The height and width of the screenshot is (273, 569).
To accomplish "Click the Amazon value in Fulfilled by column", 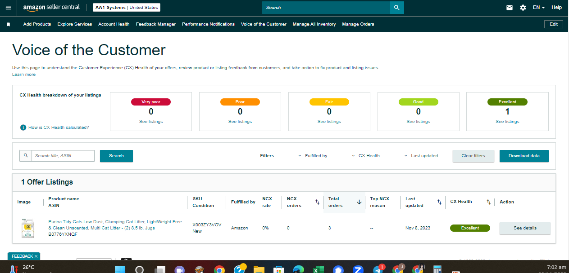I will click(x=240, y=228).
